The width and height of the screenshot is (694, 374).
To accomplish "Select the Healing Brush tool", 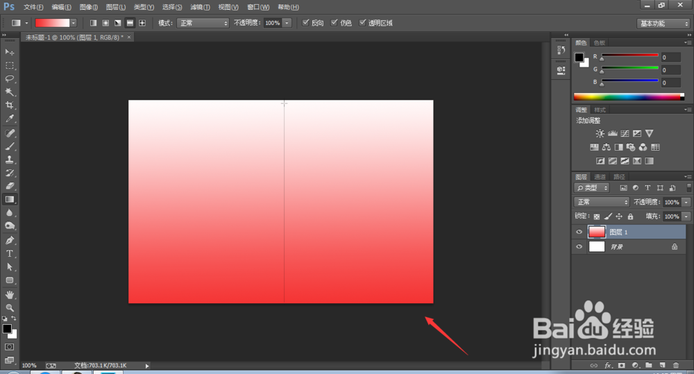I will (x=9, y=133).
